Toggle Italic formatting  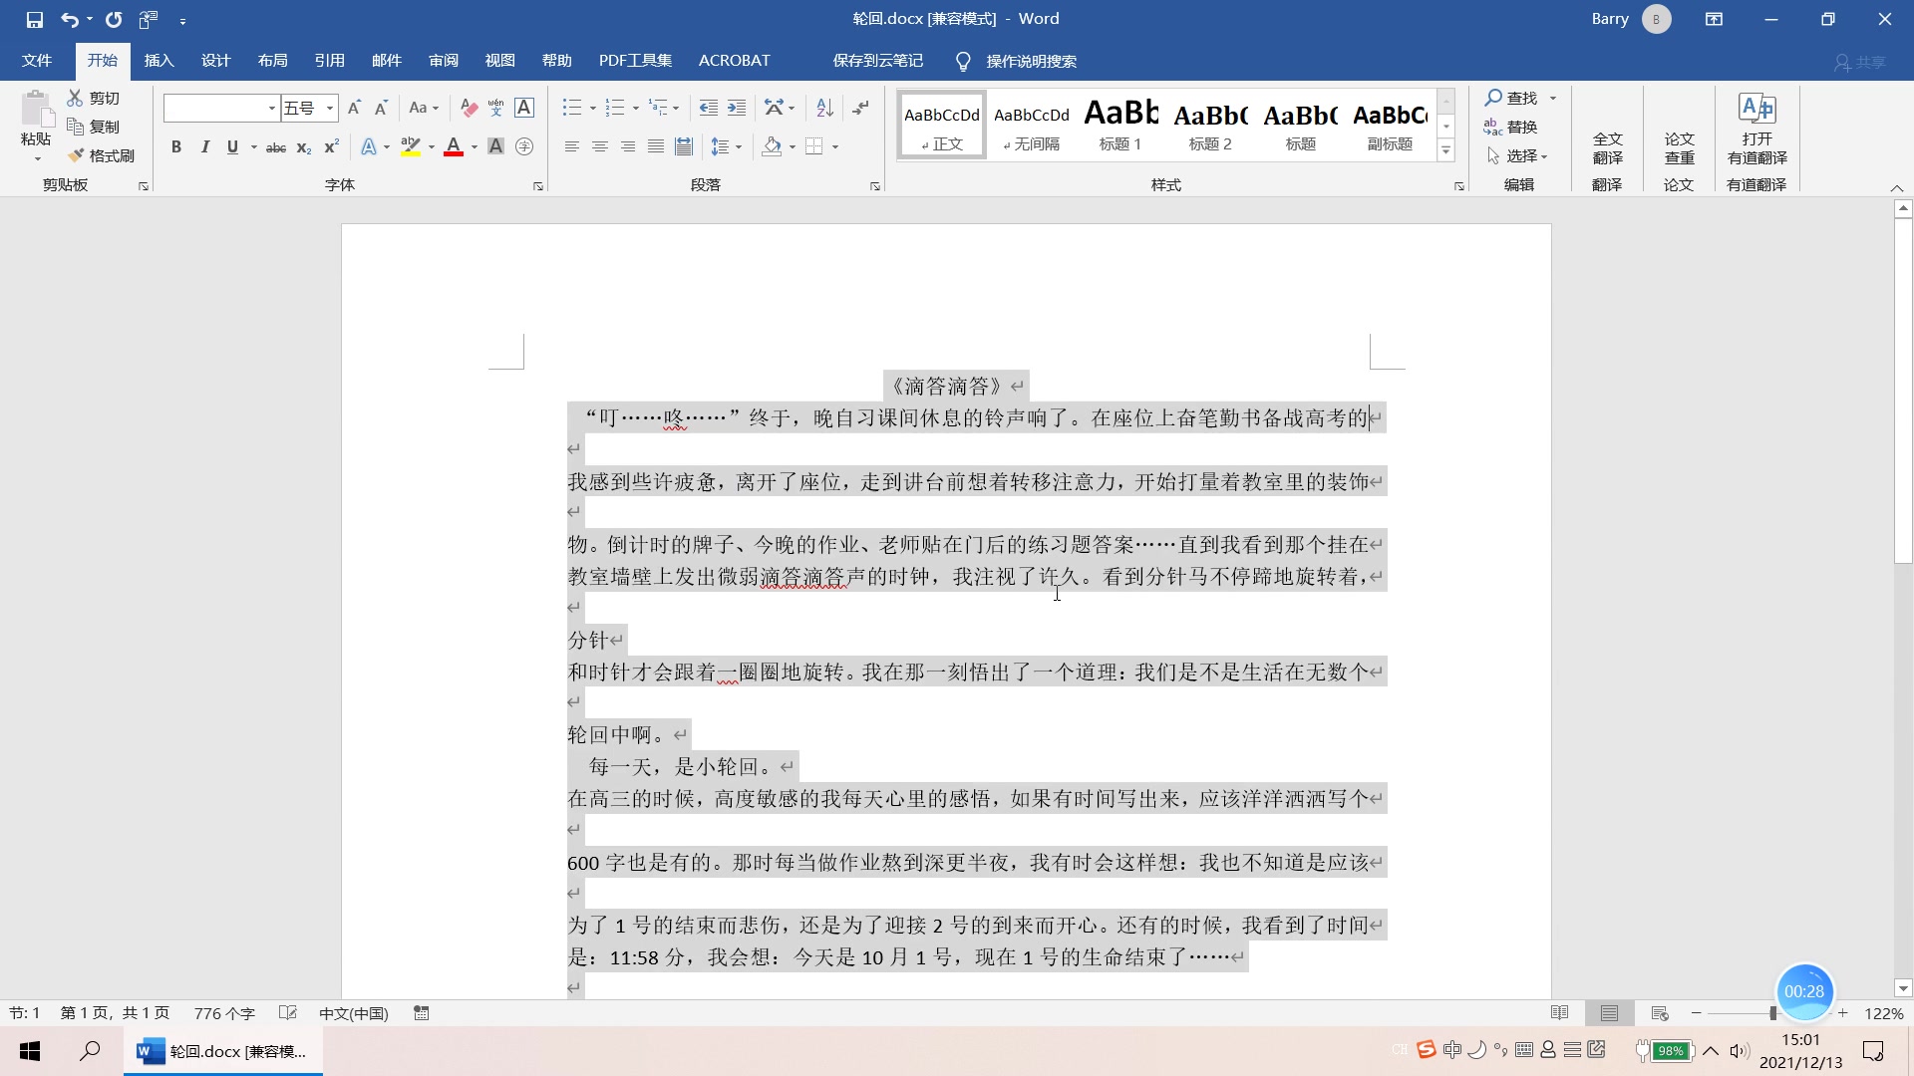click(x=204, y=147)
